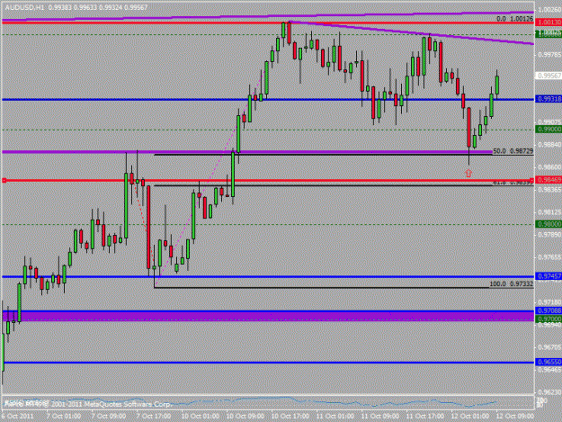Click the Fibonacci label 100.0 0.97332

(512, 284)
